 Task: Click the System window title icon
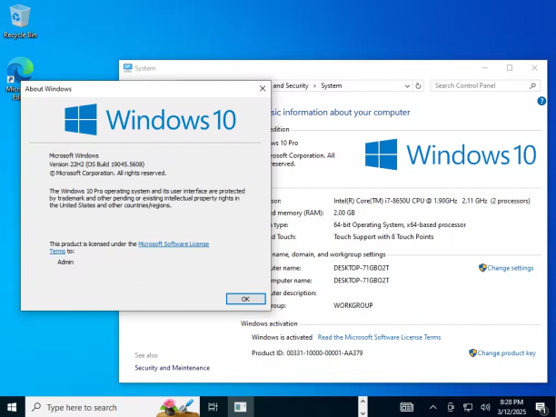(128, 68)
